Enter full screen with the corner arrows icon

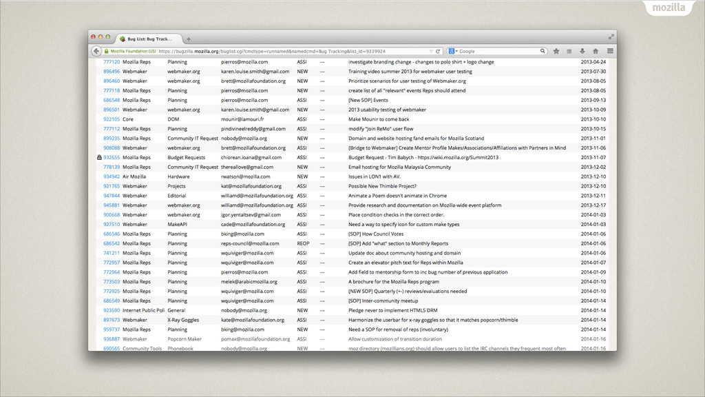[x=611, y=37]
